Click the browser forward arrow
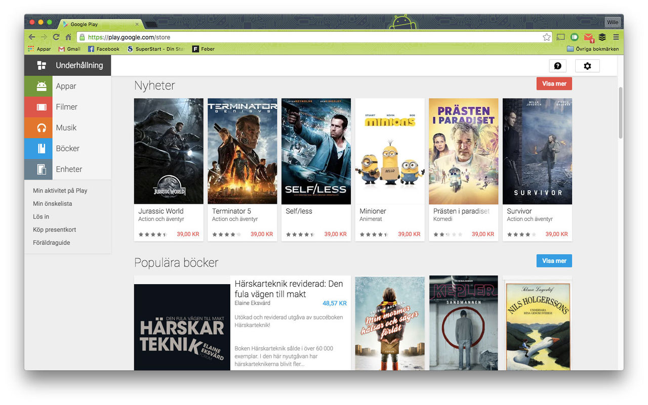 (44, 37)
